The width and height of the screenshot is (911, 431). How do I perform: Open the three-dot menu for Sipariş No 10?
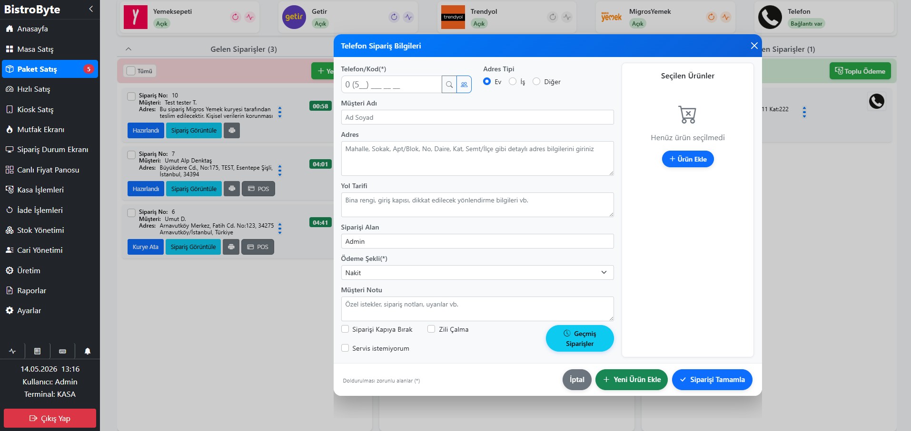(280, 112)
